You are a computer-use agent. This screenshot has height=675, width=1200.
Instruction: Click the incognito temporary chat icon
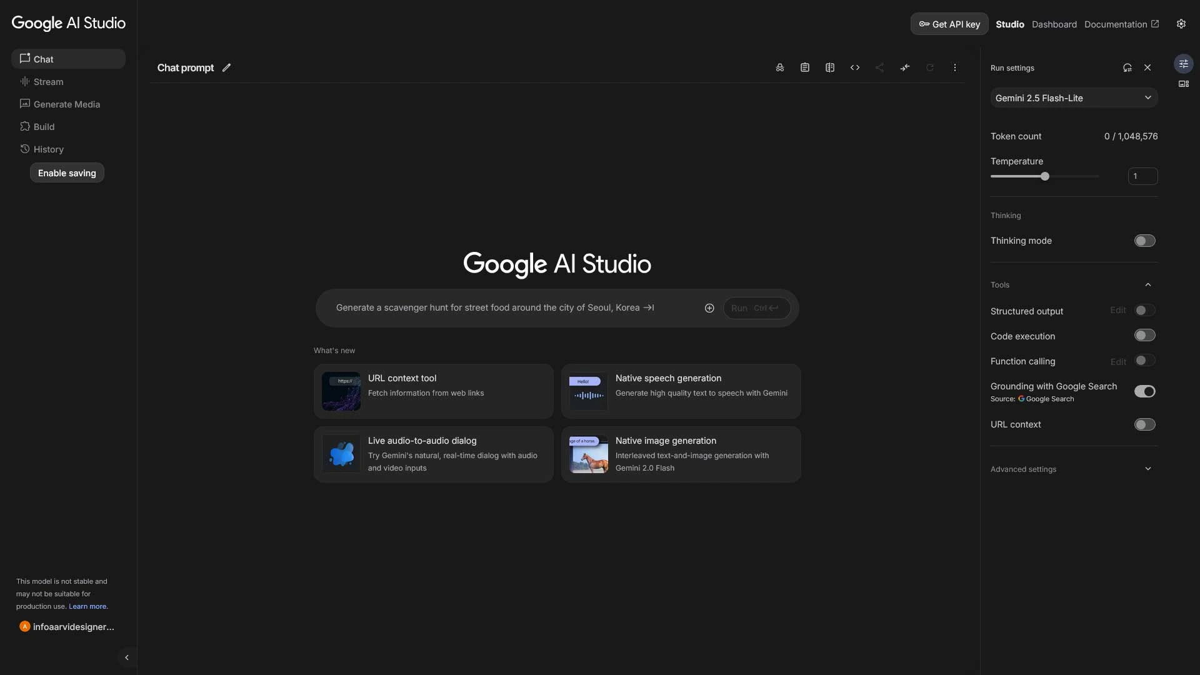tap(779, 67)
